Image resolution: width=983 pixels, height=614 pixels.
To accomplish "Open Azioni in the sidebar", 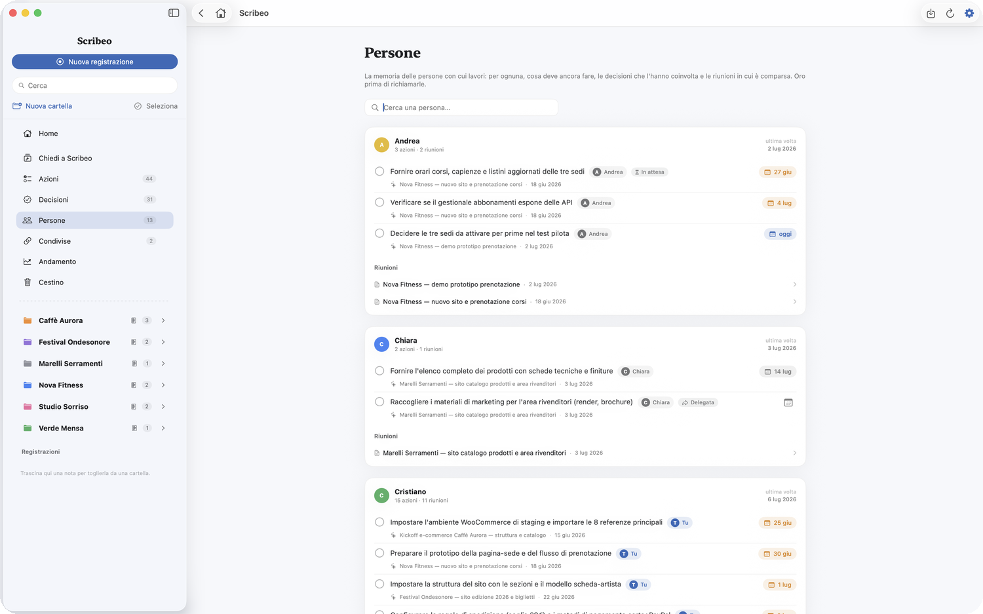I will [x=94, y=179].
